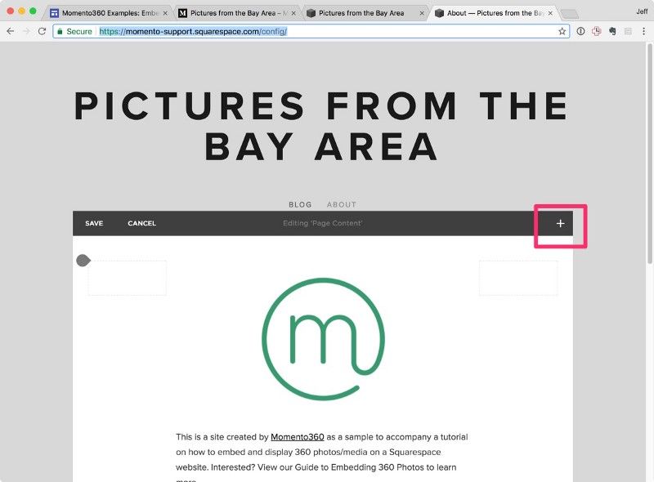
Task: Open the ABOUT navigation item
Action: 341,205
